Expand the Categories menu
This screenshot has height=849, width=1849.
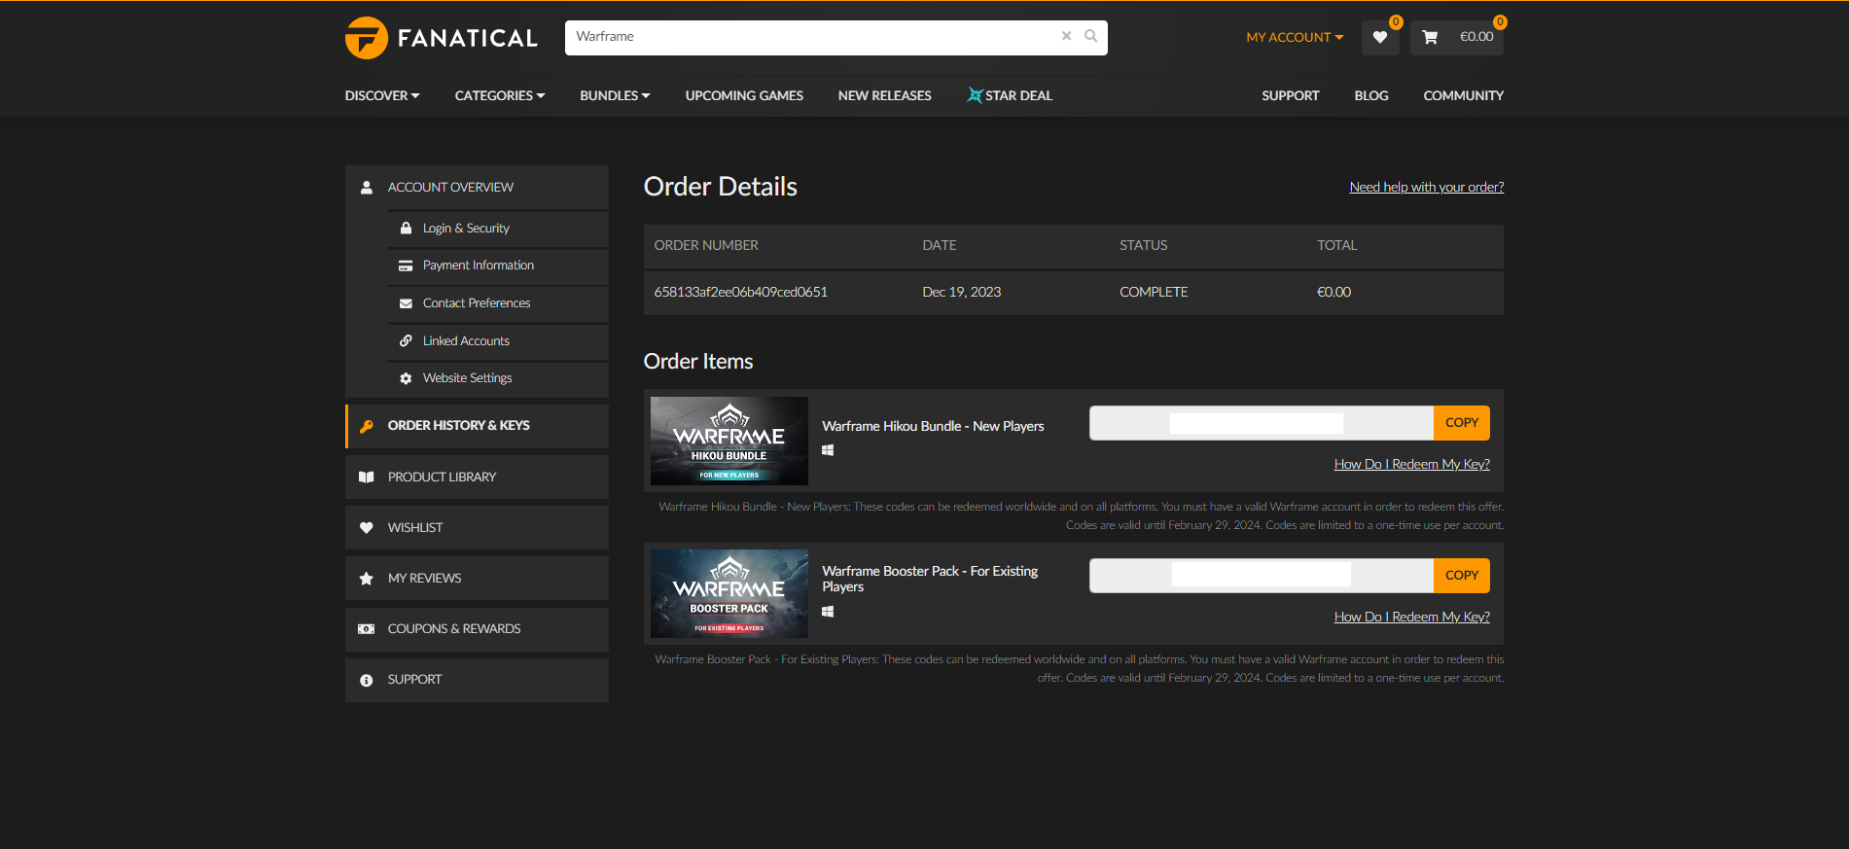pyautogui.click(x=500, y=95)
